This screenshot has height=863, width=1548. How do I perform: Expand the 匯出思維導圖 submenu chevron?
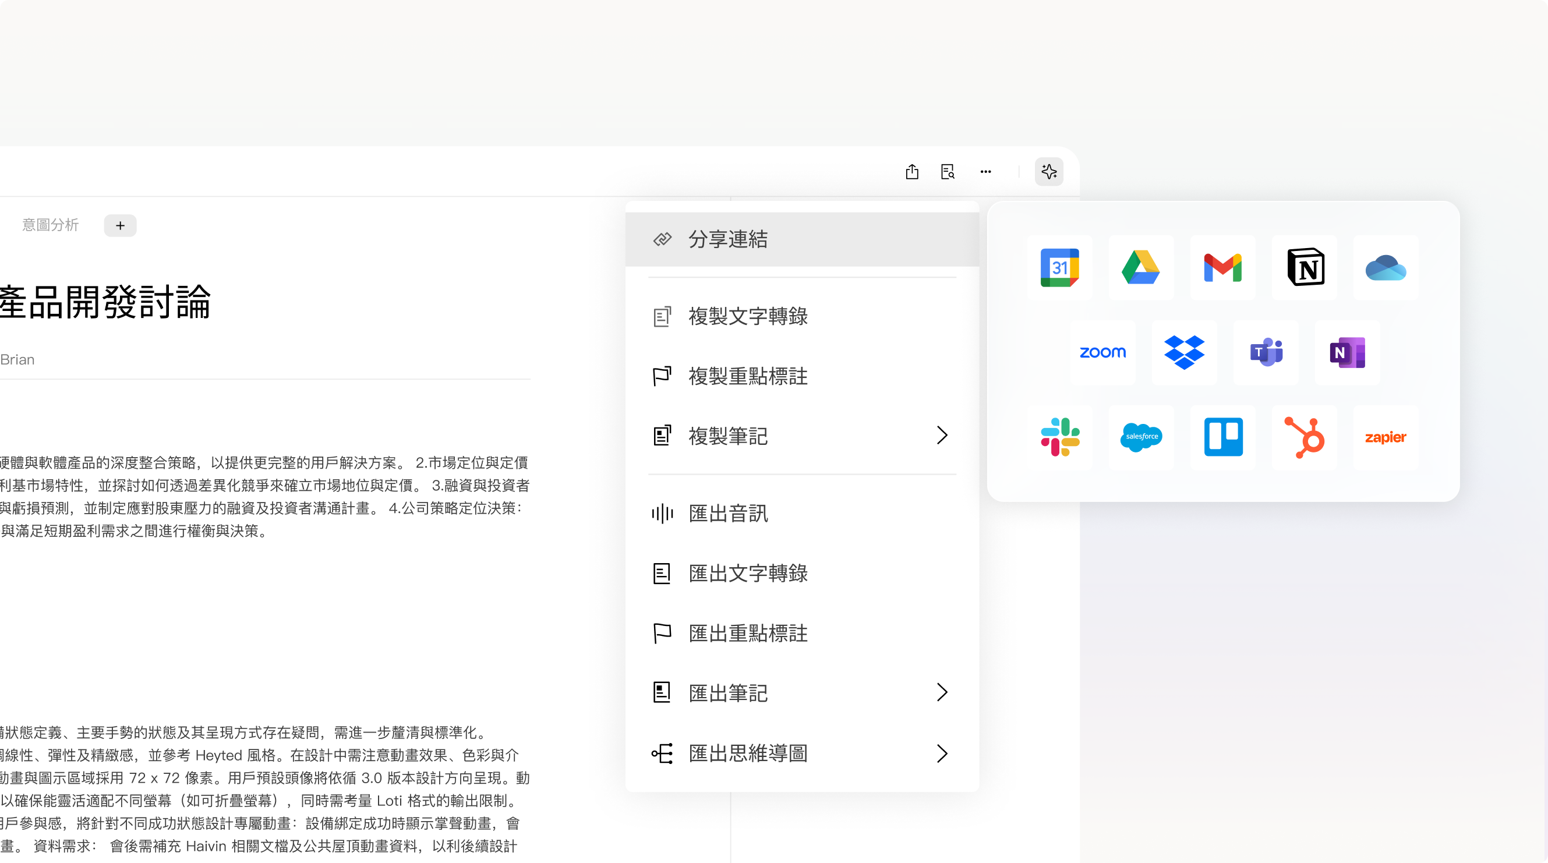click(x=942, y=753)
